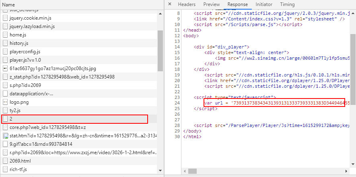
Task: Select the history.js request
Action: pyautogui.click(x=79, y=43)
